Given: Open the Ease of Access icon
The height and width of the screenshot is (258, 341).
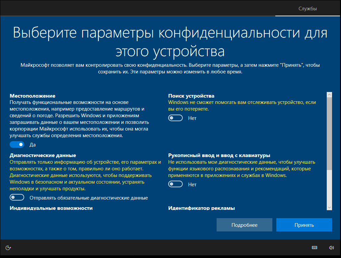Looking at the screenshot, I should 8,248.
